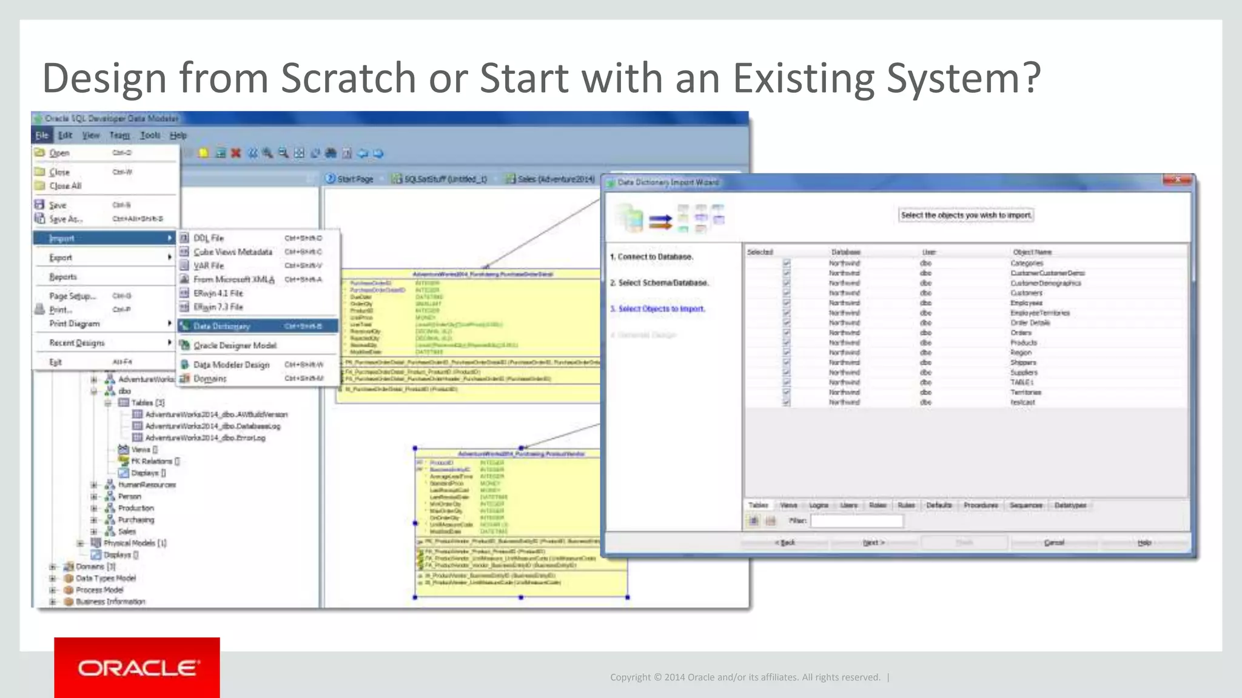Switch to the Start Page tab
This screenshot has width=1242, height=698.
pyautogui.click(x=349, y=179)
